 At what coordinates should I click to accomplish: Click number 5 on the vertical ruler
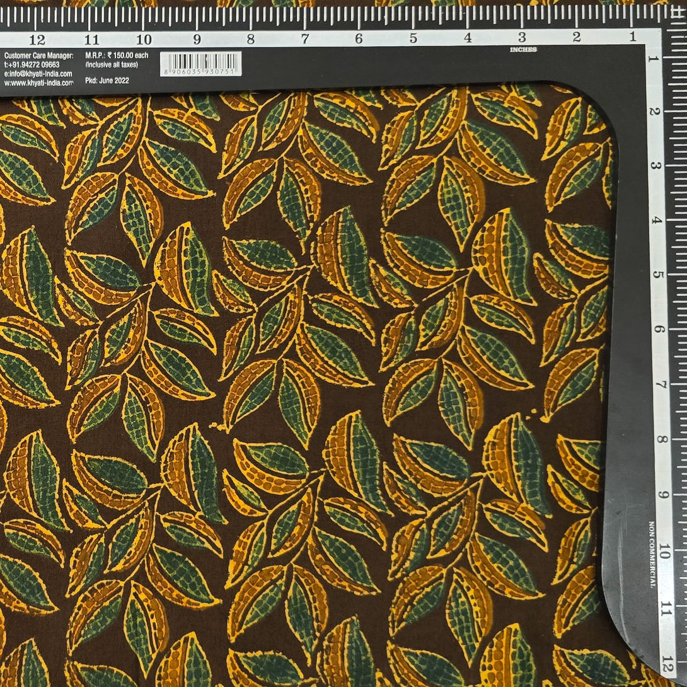click(659, 275)
